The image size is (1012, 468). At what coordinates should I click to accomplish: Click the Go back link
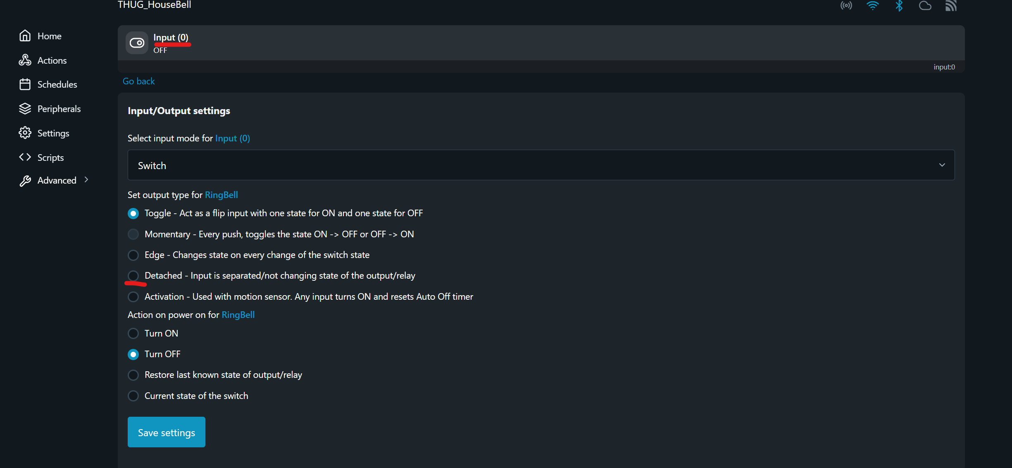click(x=138, y=81)
